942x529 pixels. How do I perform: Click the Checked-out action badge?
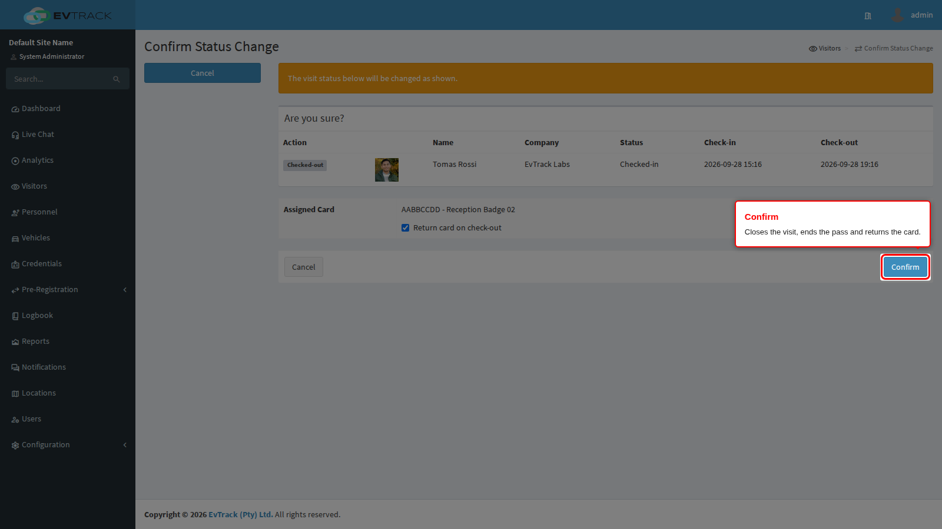point(305,165)
